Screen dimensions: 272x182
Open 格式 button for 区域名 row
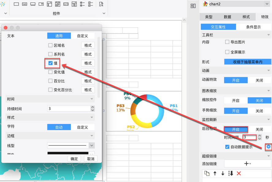point(88,45)
